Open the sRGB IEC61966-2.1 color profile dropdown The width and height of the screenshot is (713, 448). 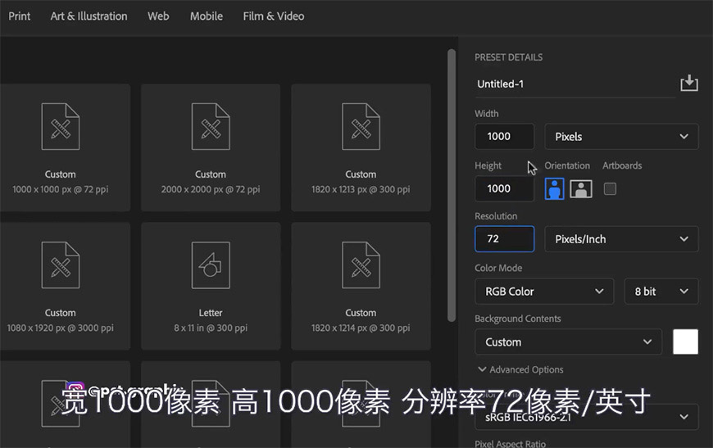pos(587,417)
